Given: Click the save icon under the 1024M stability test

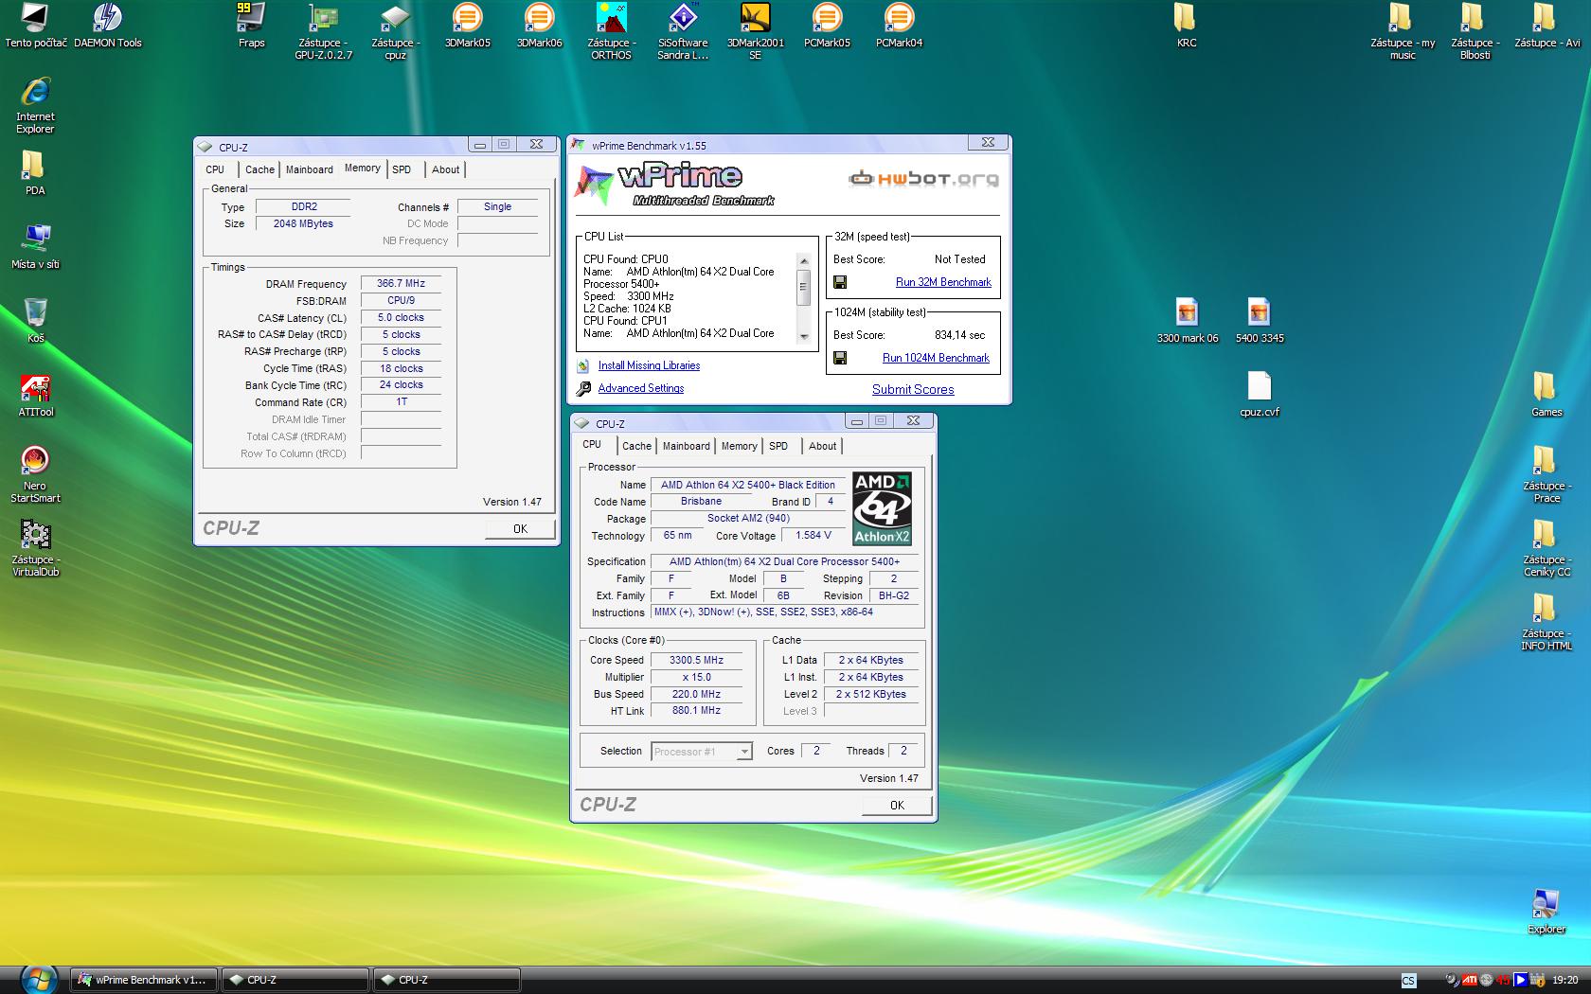Looking at the screenshot, I should [x=839, y=358].
